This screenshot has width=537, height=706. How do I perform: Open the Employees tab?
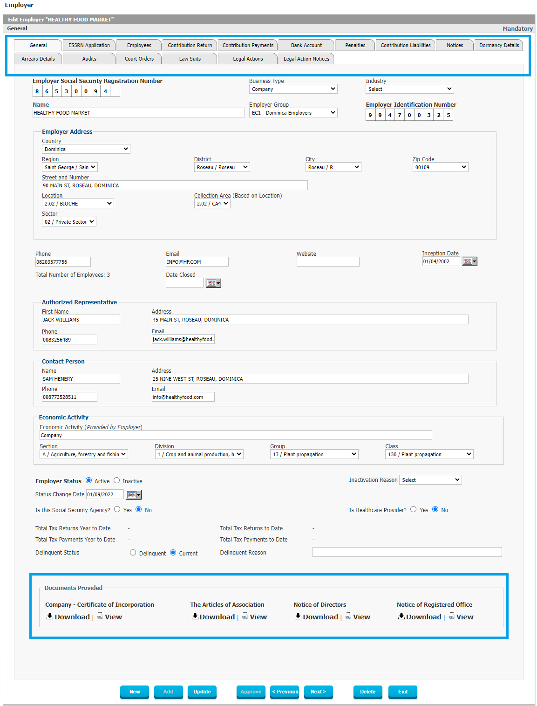pyautogui.click(x=139, y=45)
